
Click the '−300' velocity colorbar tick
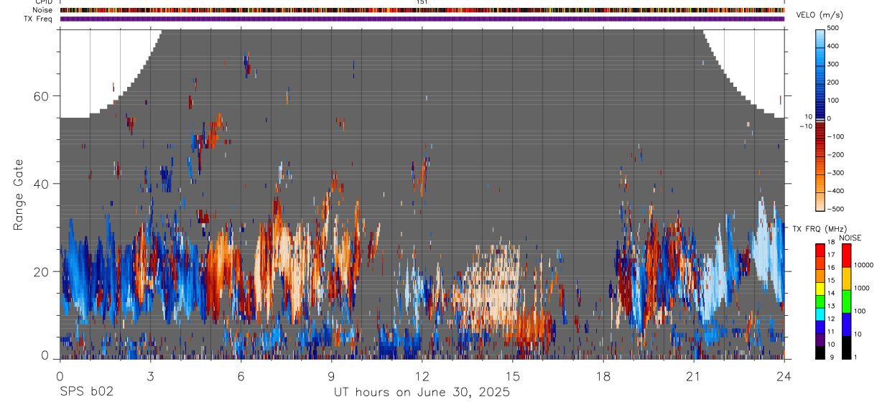coord(836,173)
